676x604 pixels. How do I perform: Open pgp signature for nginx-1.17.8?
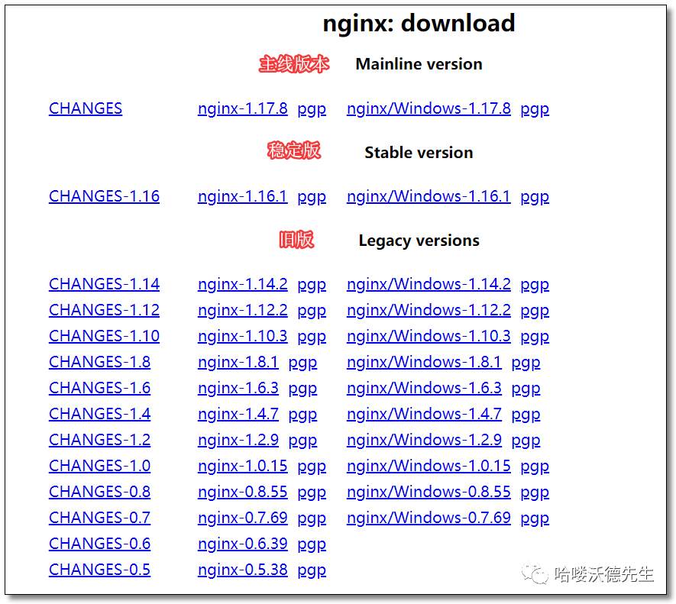pos(312,109)
